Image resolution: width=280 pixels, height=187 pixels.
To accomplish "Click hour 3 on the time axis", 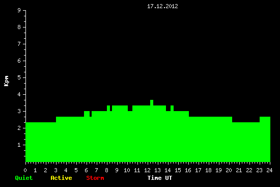I will [x=55, y=170].
